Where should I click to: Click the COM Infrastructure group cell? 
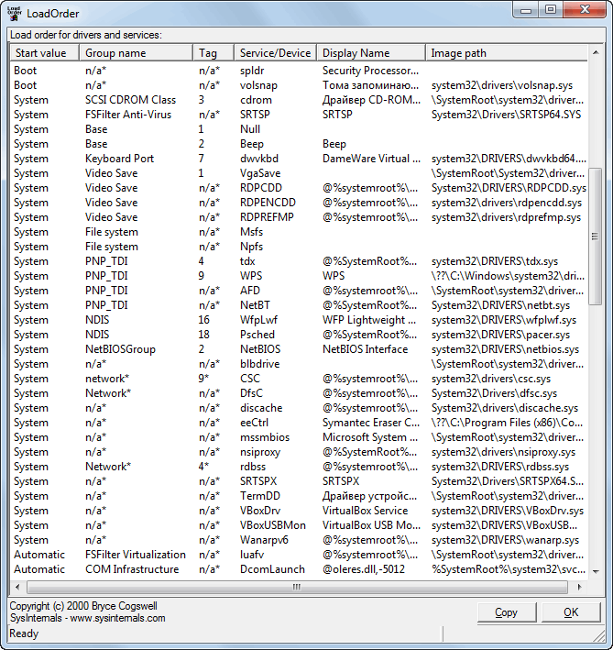tap(132, 569)
